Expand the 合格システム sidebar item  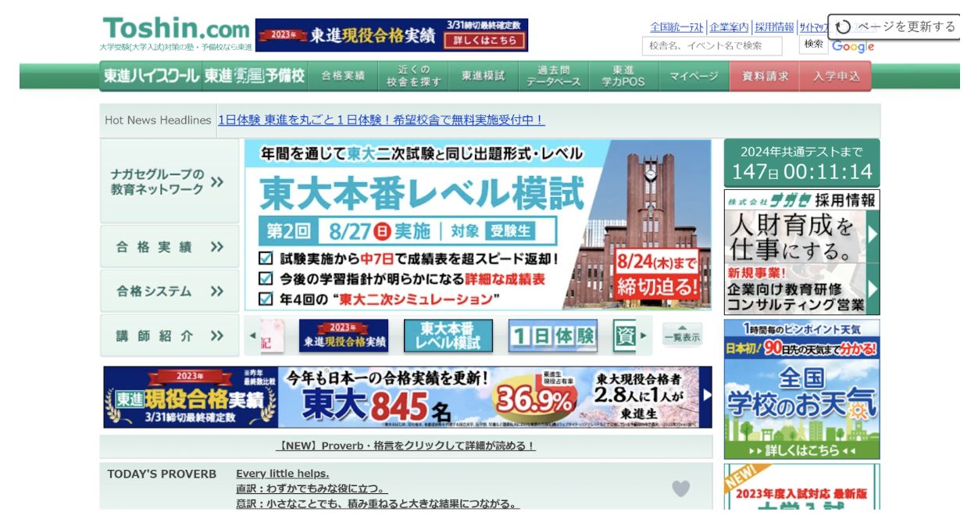170,291
